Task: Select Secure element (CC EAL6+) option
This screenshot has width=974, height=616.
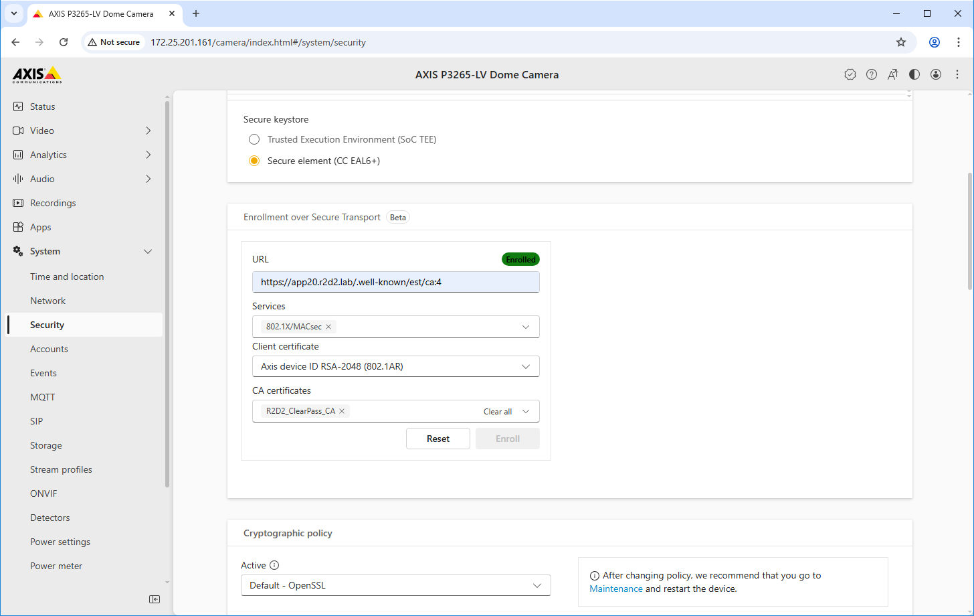Action: (254, 161)
